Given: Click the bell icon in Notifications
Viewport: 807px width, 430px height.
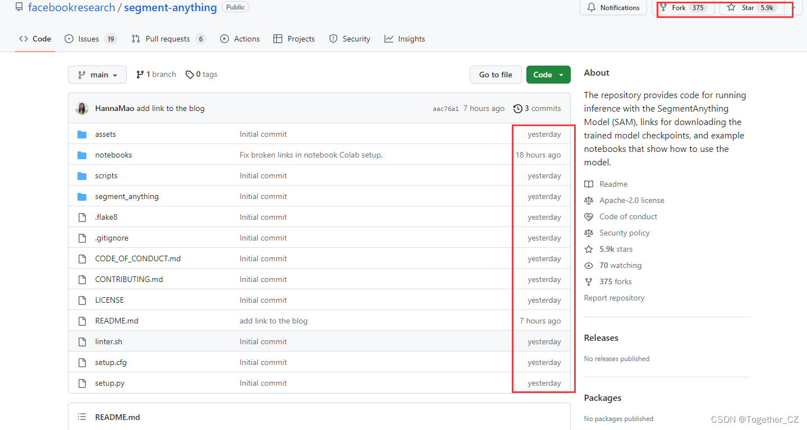Looking at the screenshot, I should pyautogui.click(x=592, y=8).
